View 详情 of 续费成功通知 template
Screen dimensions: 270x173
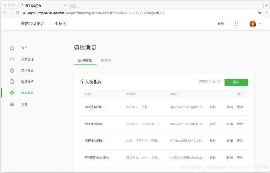click(x=230, y=141)
